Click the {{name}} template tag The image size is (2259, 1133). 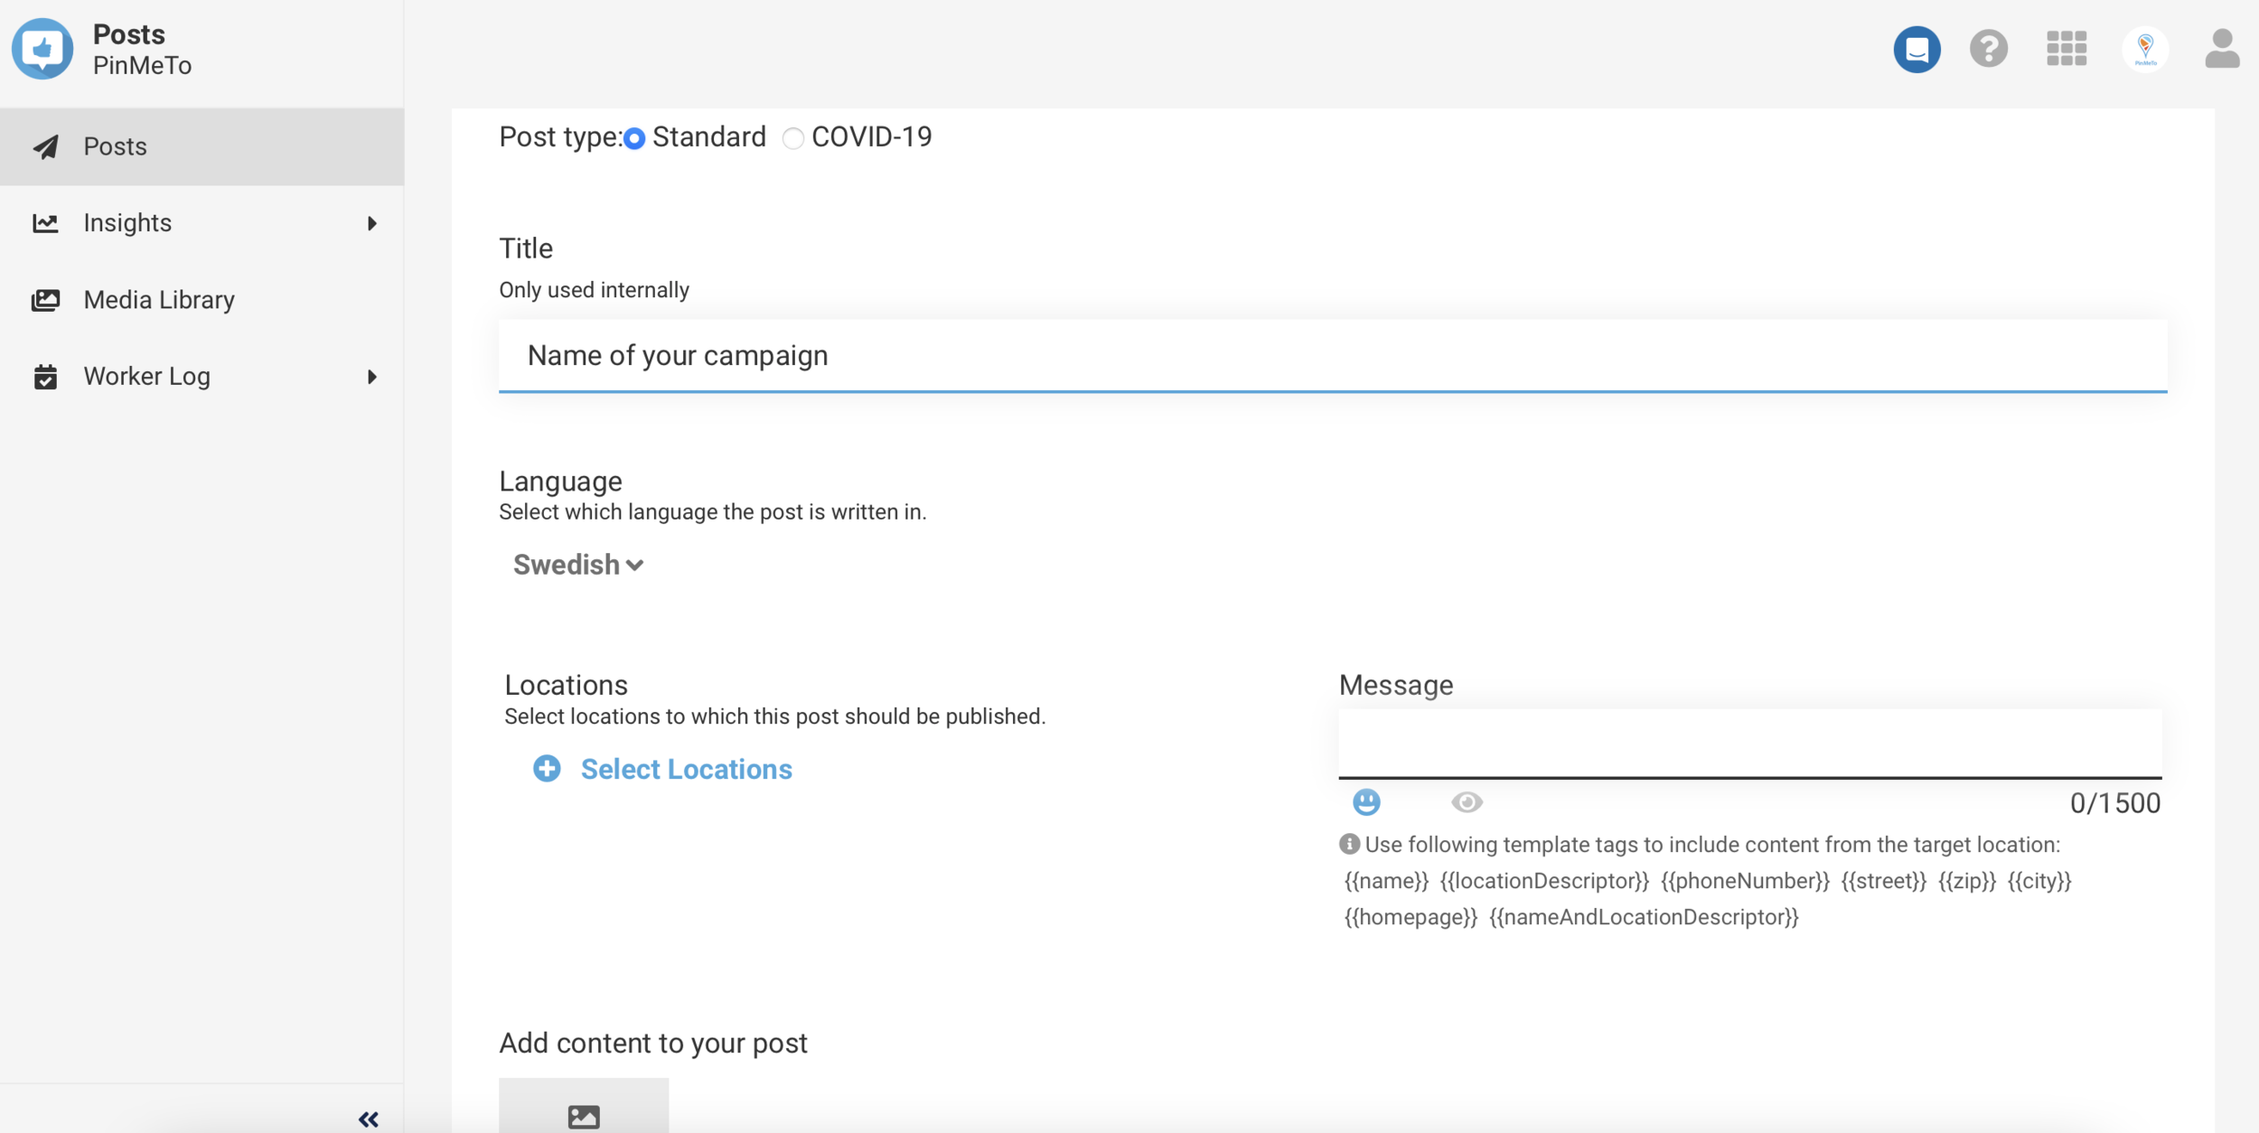click(1386, 881)
